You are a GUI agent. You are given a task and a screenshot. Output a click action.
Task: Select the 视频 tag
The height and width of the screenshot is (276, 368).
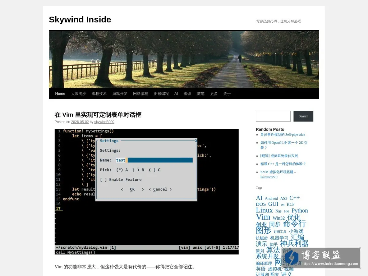click(x=289, y=269)
